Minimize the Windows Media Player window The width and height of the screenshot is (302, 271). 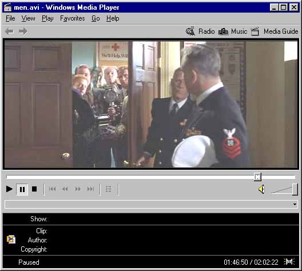[x=274, y=7]
